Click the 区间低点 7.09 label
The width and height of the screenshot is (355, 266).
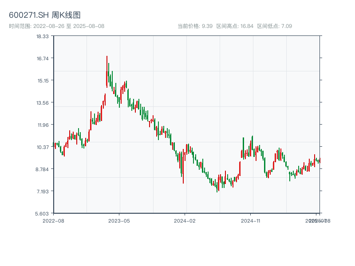(x=274, y=26)
